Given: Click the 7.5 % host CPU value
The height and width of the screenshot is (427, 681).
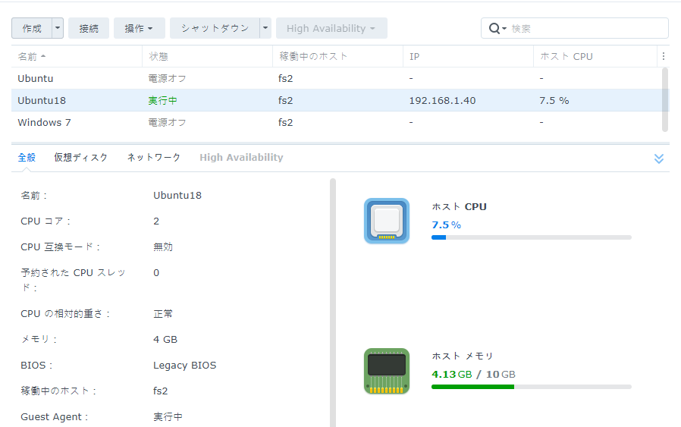Looking at the screenshot, I should pos(446,225).
